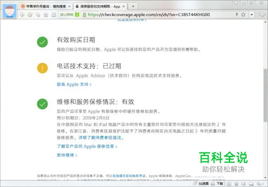Image resolution: width=268 pixels, height=187 pixels.
Task: Click the user avatar picture
Action: [10, 11]
